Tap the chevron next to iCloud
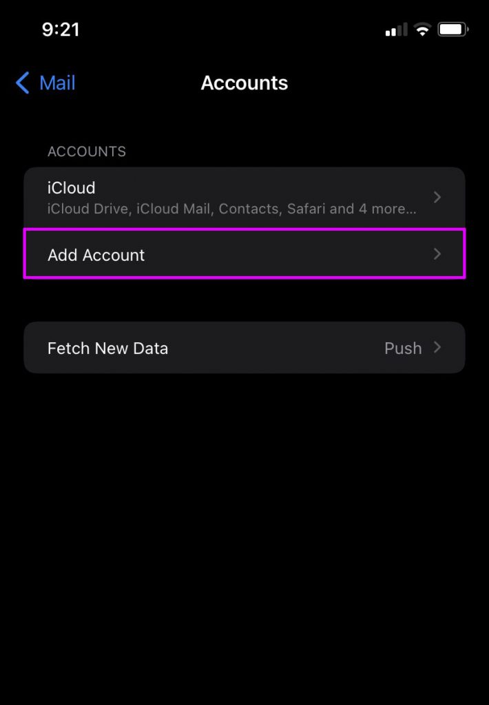The height and width of the screenshot is (705, 489). click(x=437, y=197)
